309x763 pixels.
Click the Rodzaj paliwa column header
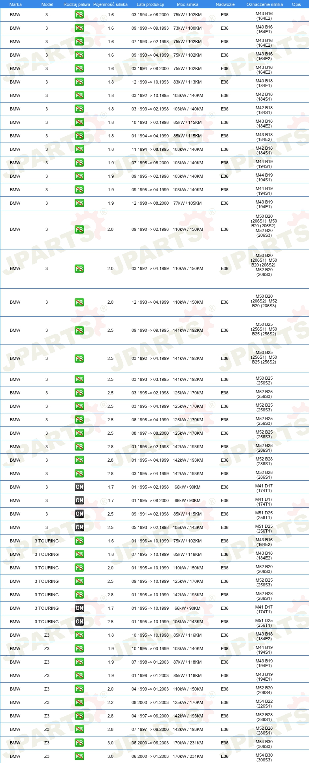pos(77,4)
